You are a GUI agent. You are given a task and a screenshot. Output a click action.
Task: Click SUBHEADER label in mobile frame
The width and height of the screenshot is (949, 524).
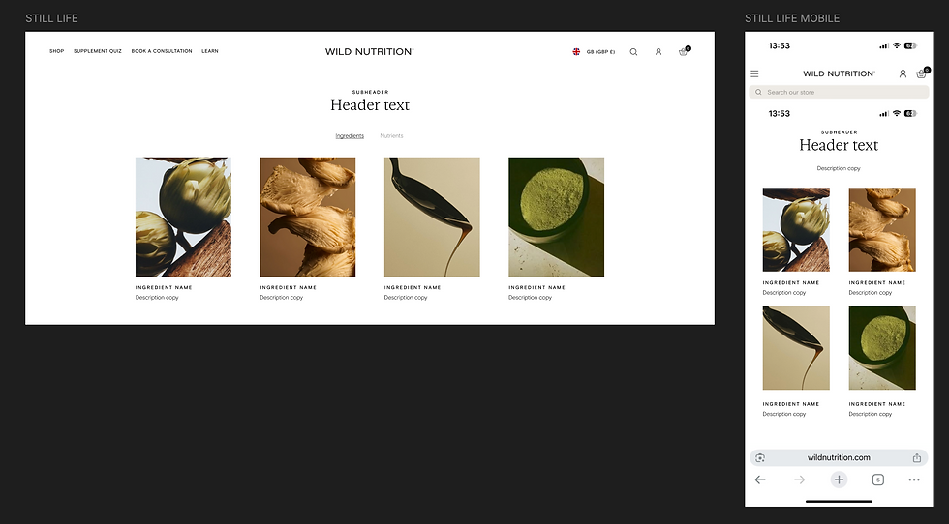[839, 131]
